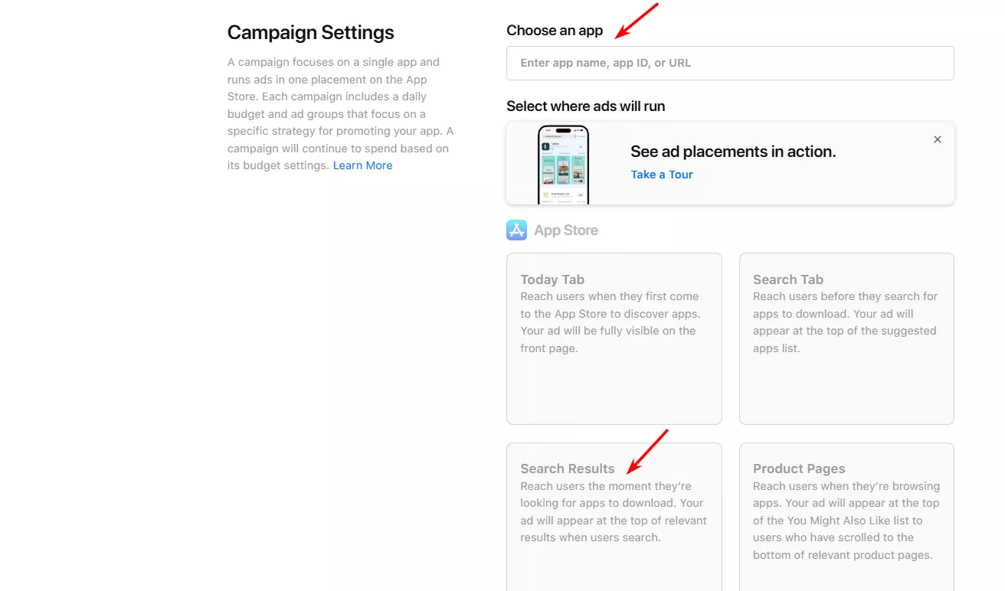Click the Product Pages card description text

tap(846, 521)
